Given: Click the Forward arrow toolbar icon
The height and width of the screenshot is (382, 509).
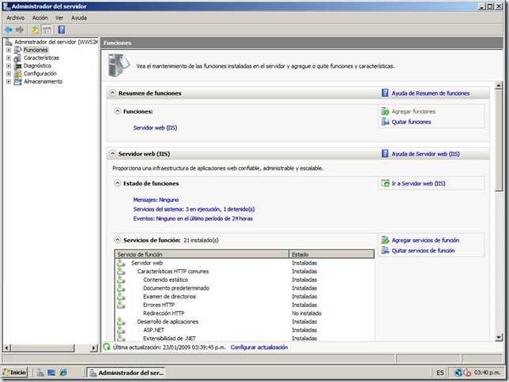Looking at the screenshot, I should pos(20,30).
